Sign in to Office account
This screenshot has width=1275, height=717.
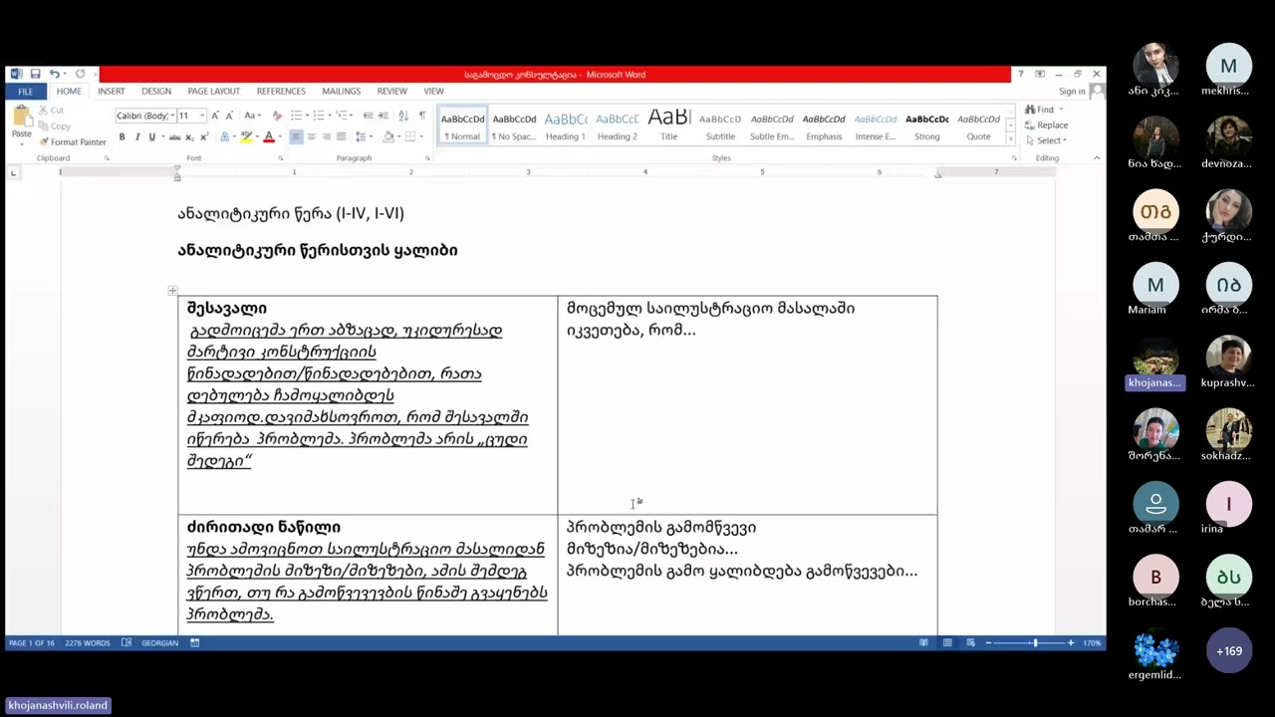pyautogui.click(x=1072, y=92)
